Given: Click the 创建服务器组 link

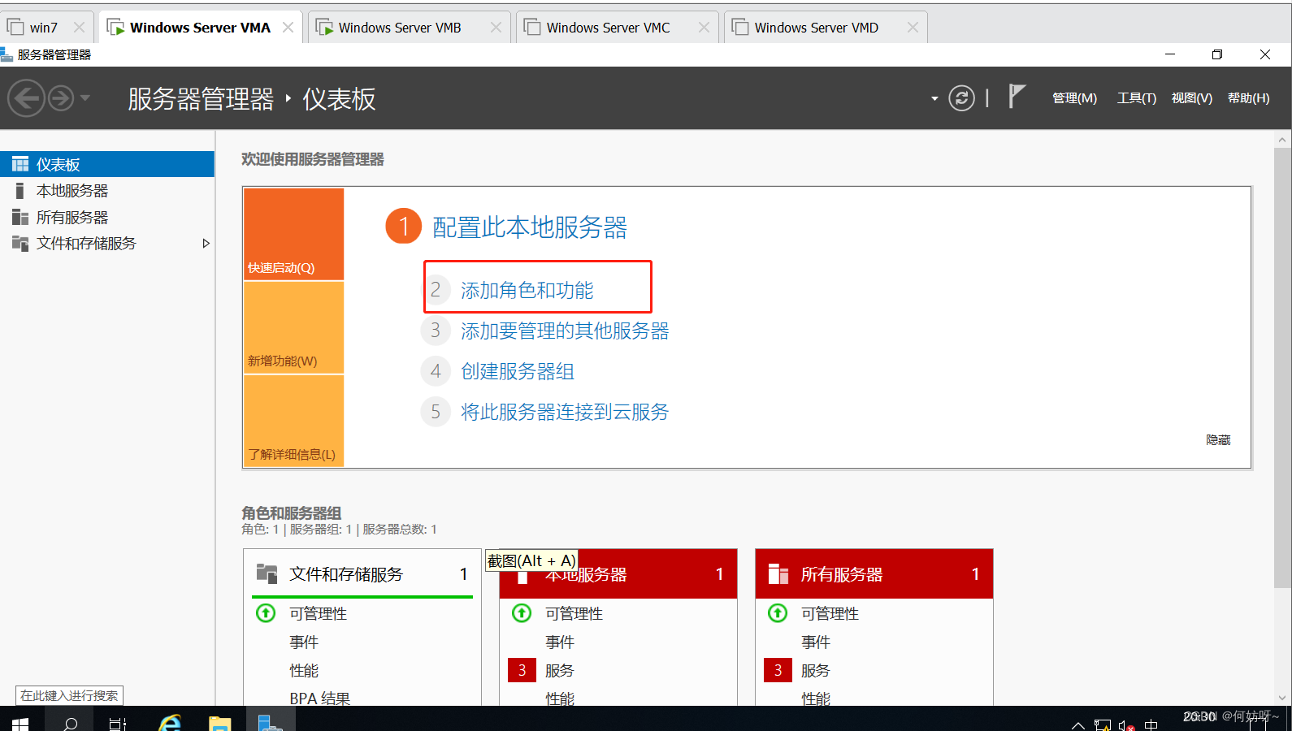Looking at the screenshot, I should coord(518,371).
